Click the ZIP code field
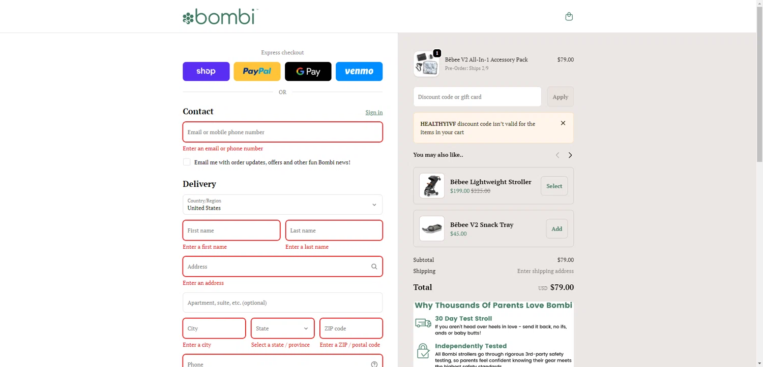This screenshot has width=763, height=367. click(351, 328)
